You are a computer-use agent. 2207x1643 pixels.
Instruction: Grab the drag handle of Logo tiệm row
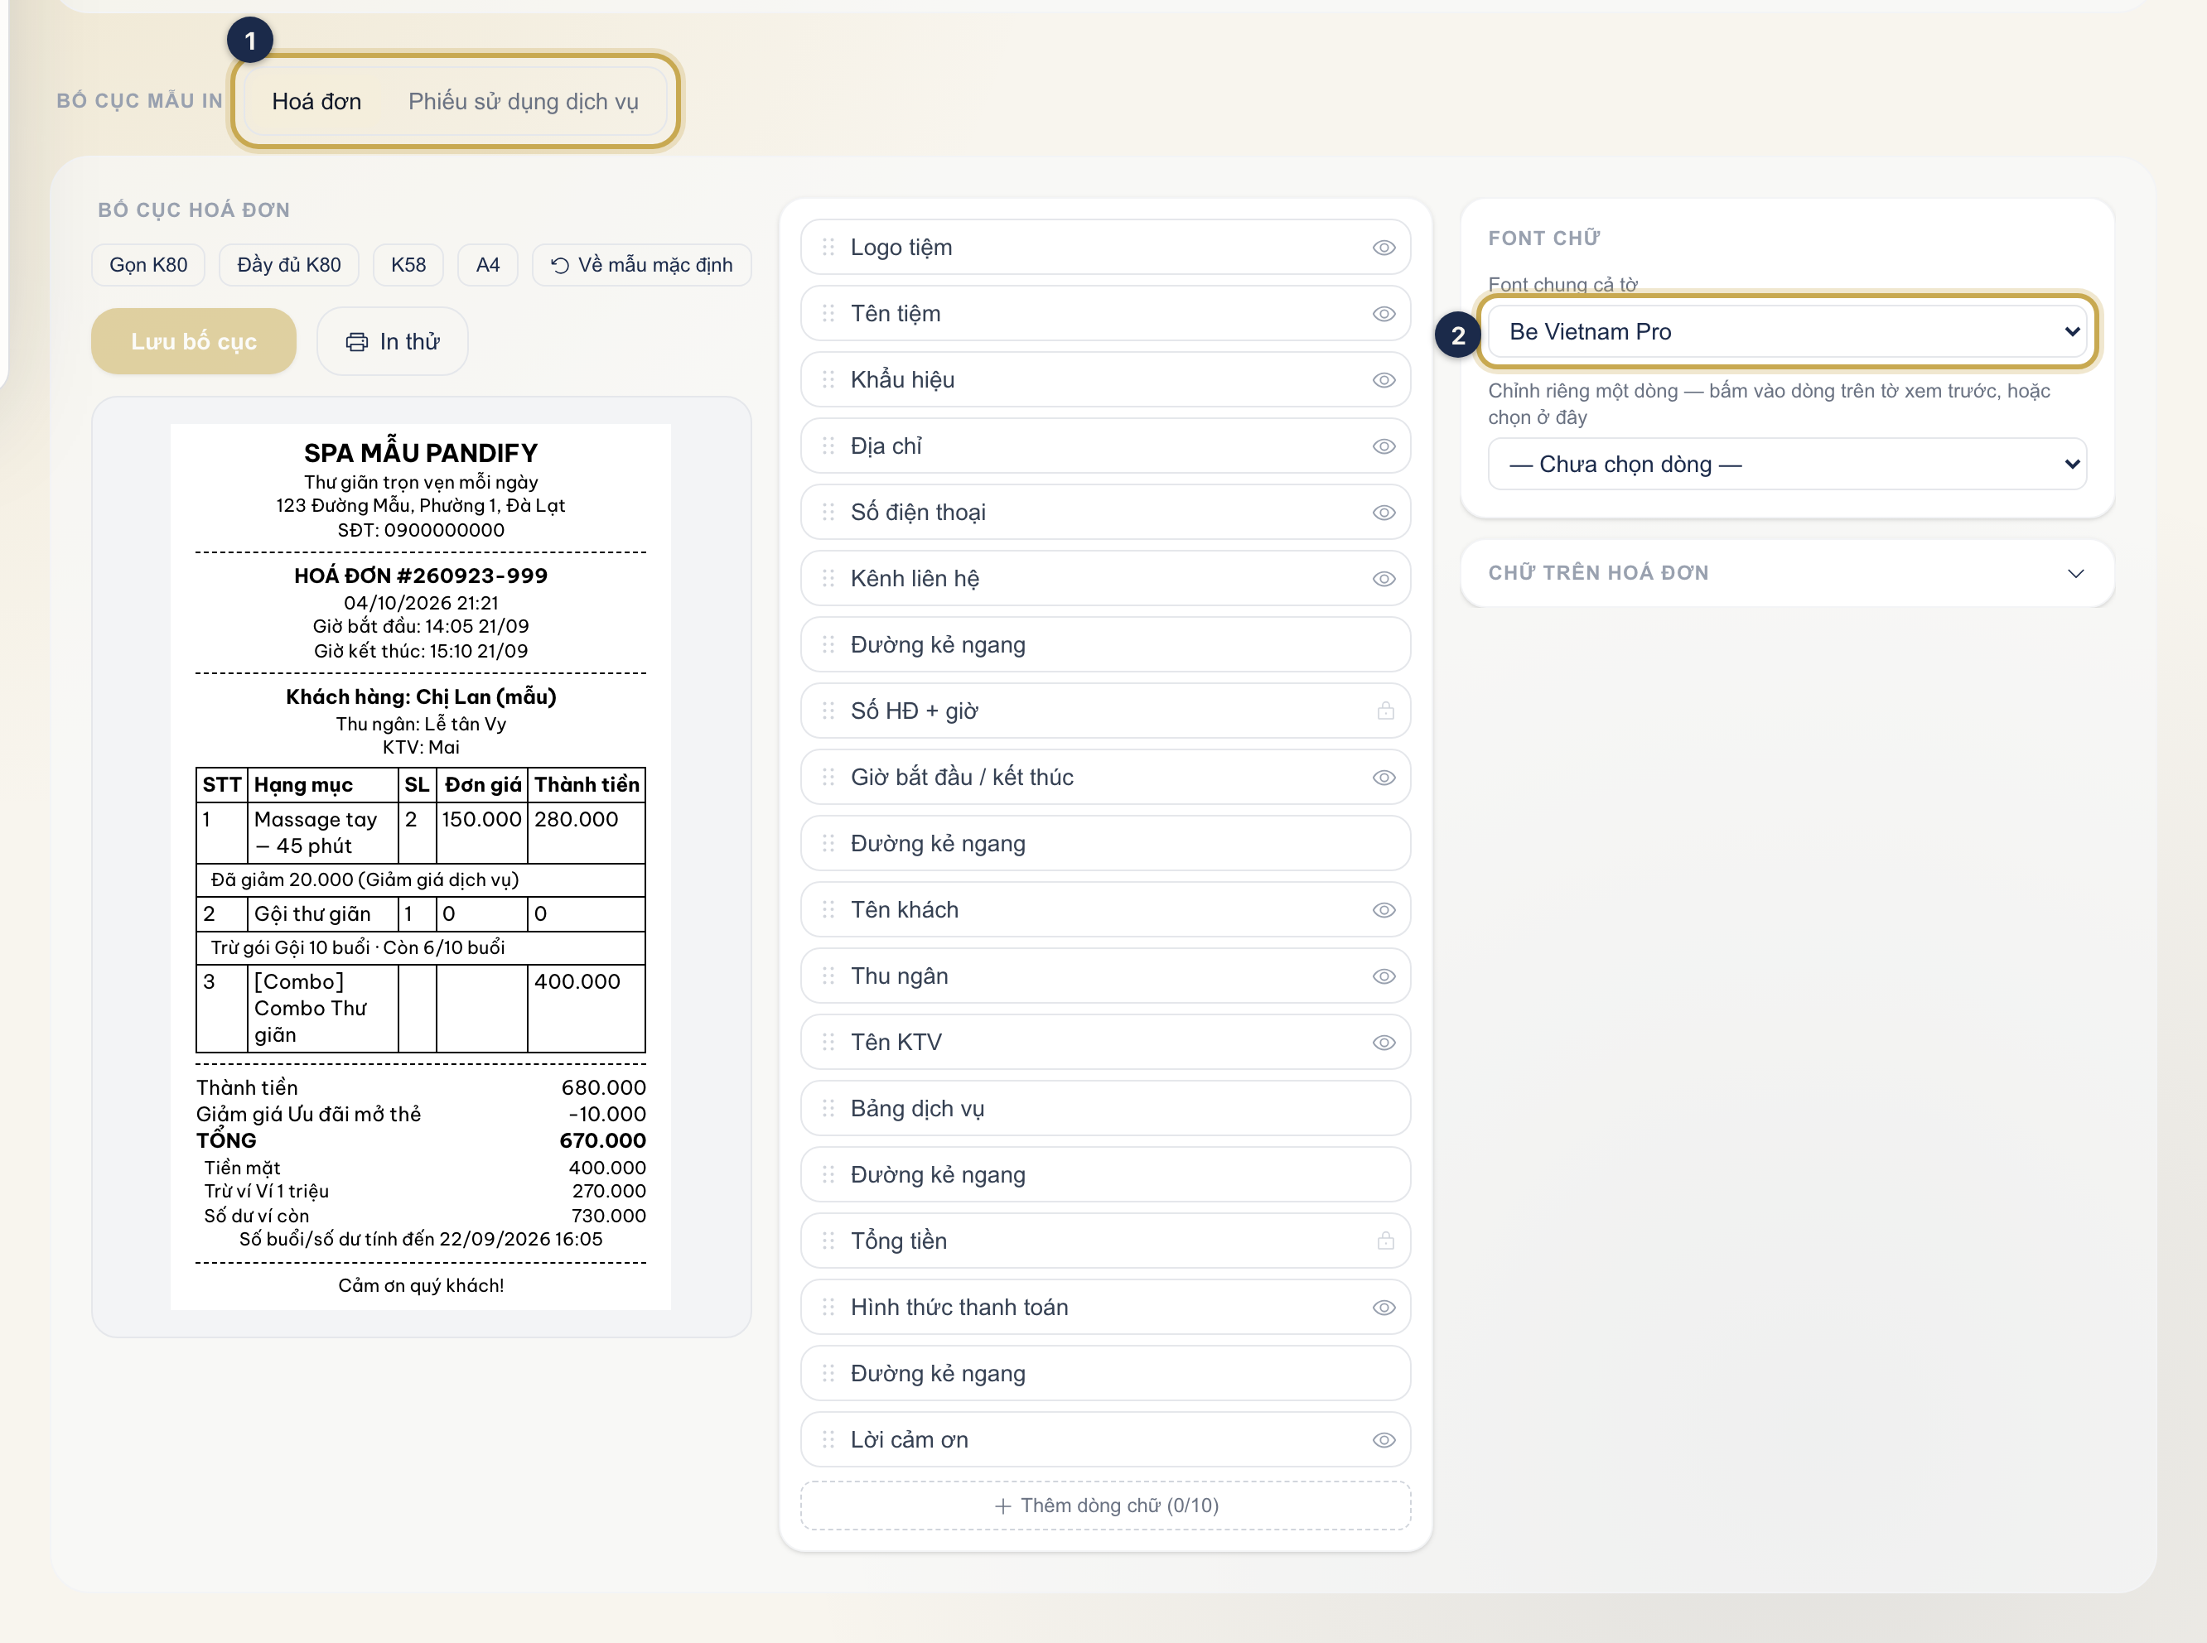[x=828, y=247]
